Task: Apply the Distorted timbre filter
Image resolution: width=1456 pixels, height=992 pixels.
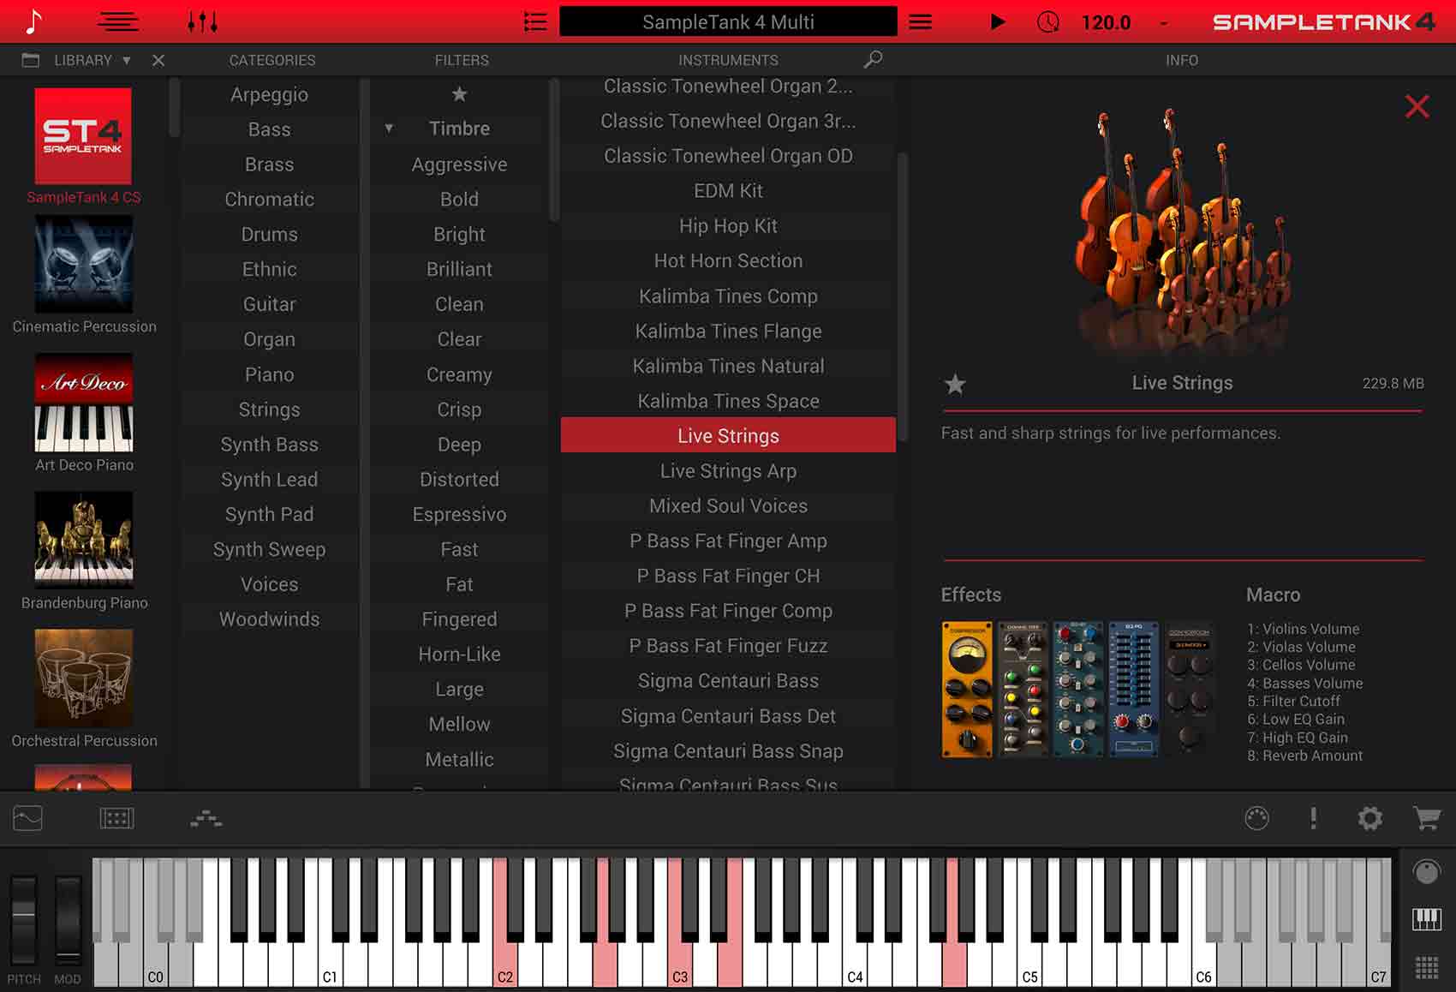Action: (459, 479)
